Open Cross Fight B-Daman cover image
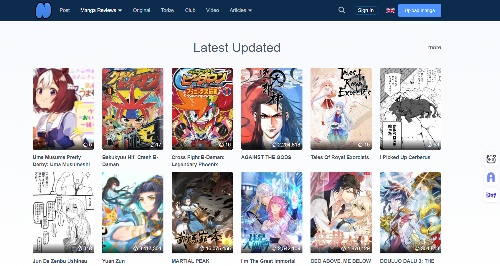 (202, 109)
